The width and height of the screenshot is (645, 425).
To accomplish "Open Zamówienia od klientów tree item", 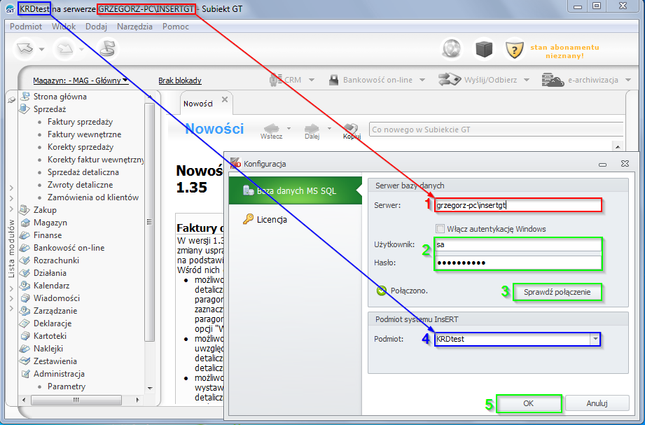I will (x=93, y=197).
